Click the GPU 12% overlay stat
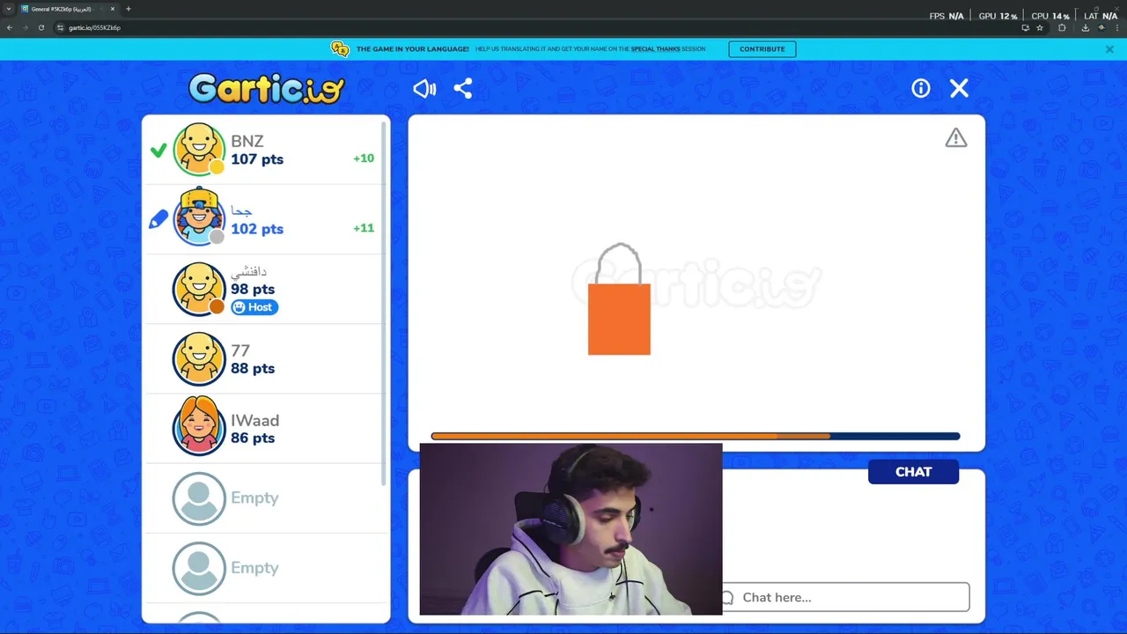Screen dimensions: 1127x634 point(998,16)
